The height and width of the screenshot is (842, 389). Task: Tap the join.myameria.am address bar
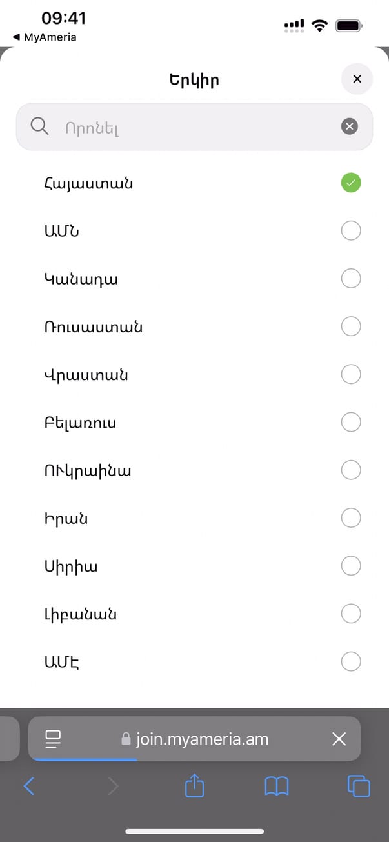click(x=195, y=739)
